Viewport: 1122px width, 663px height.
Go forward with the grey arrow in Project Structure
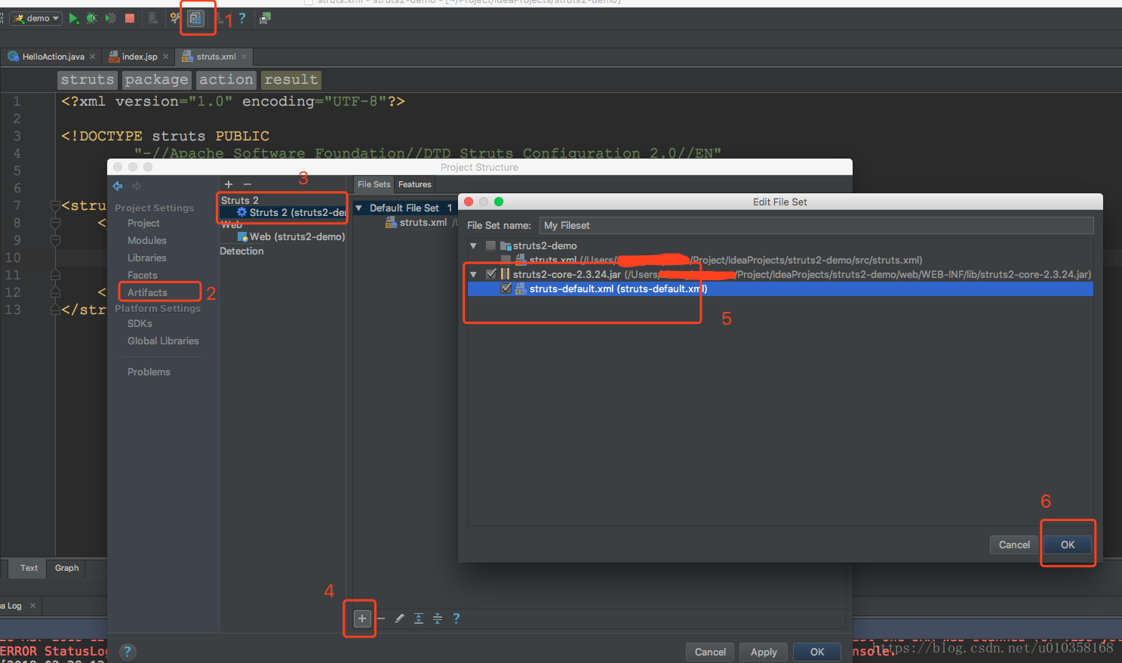tap(137, 186)
